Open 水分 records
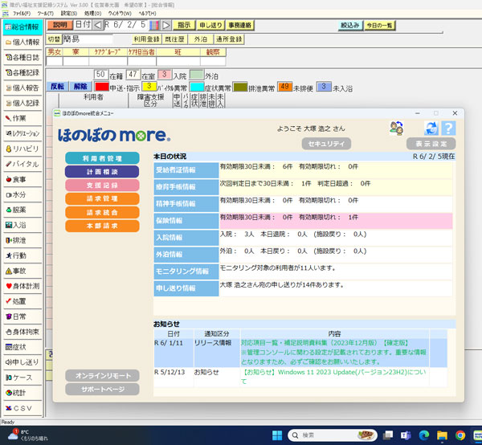 [x=22, y=194]
